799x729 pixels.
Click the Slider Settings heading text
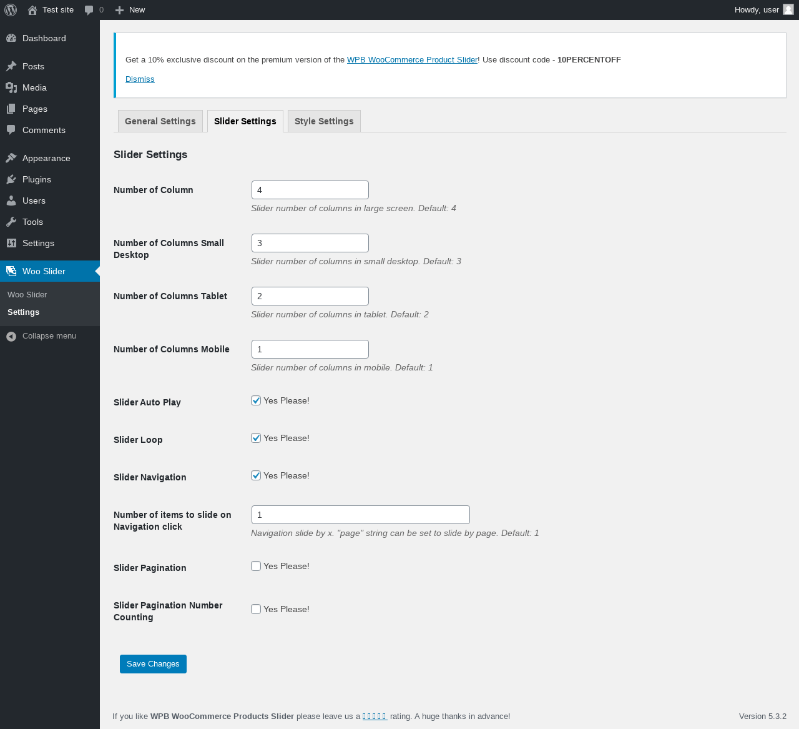(150, 154)
